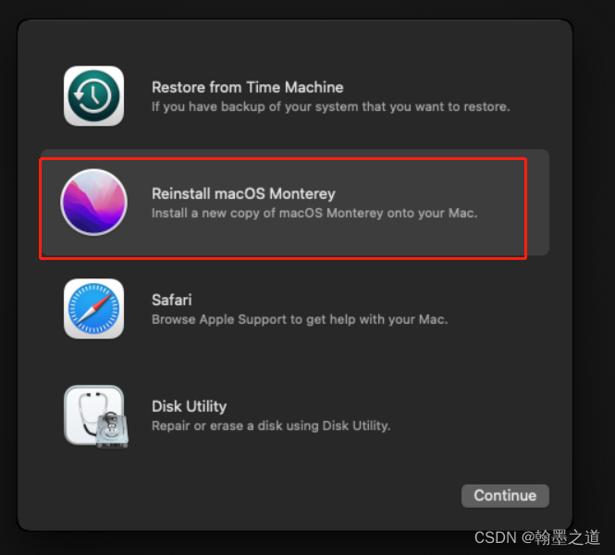Viewport: 615px width, 555px height.
Task: Select the 'Reinstall macOS Monterey' title text
Action: pos(243,193)
